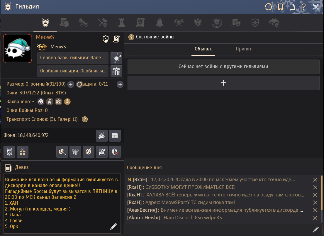Click the guild member search magnifier icon
This screenshot has height=236, width=324.
(62, 152)
